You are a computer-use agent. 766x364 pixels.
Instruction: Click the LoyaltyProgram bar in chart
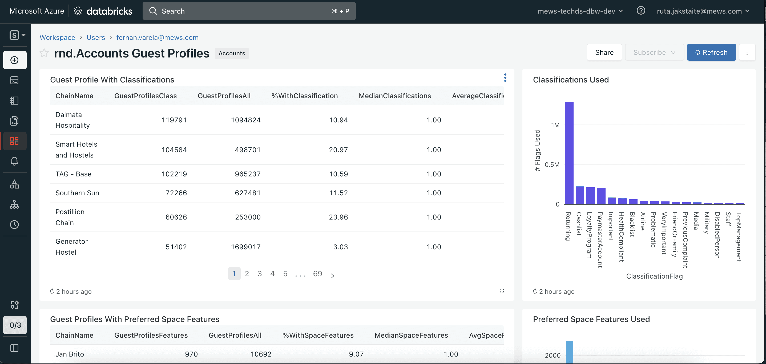tap(591, 196)
